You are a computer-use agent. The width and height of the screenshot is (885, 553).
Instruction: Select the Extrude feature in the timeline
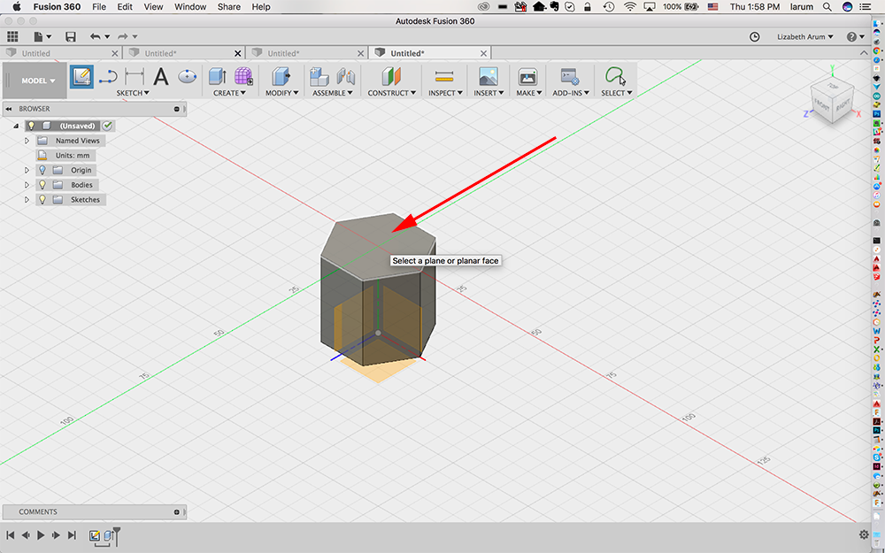tap(108, 535)
